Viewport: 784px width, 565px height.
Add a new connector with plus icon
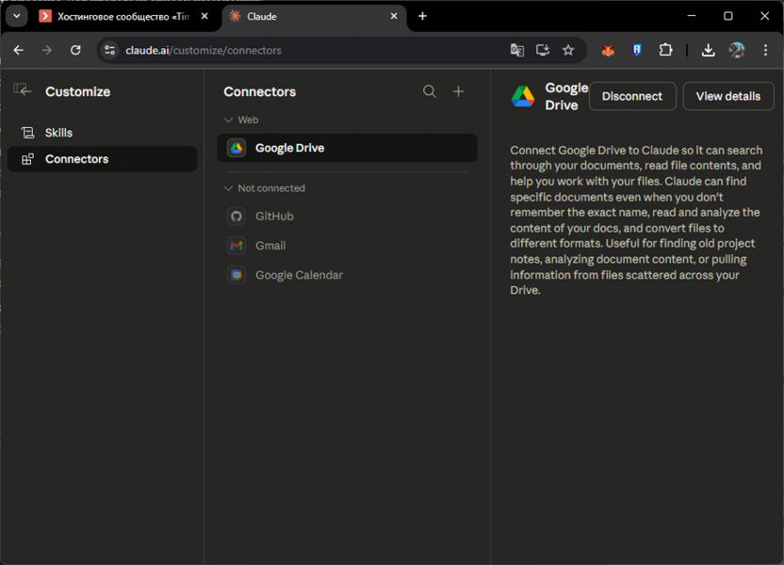459,91
